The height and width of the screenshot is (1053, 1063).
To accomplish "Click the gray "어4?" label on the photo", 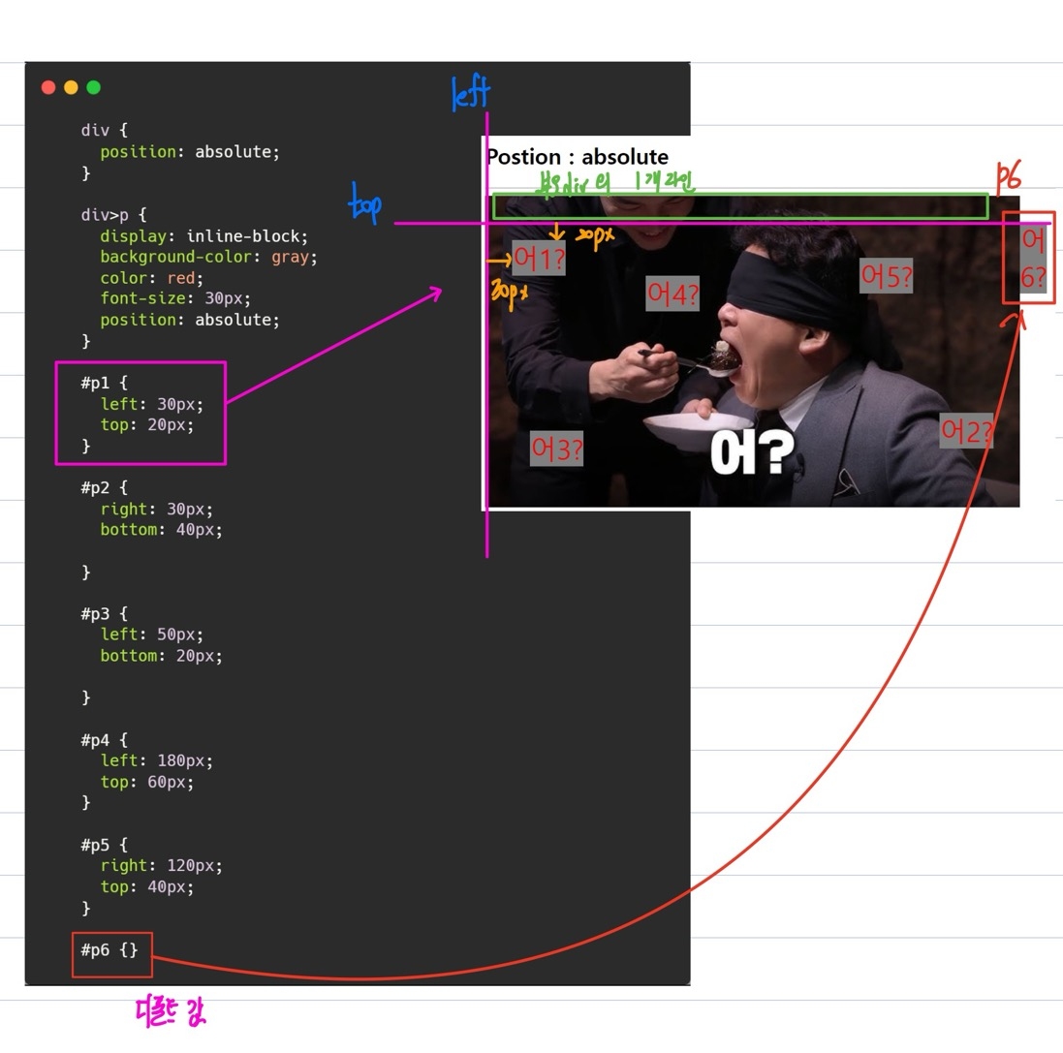I will pyautogui.click(x=672, y=294).
